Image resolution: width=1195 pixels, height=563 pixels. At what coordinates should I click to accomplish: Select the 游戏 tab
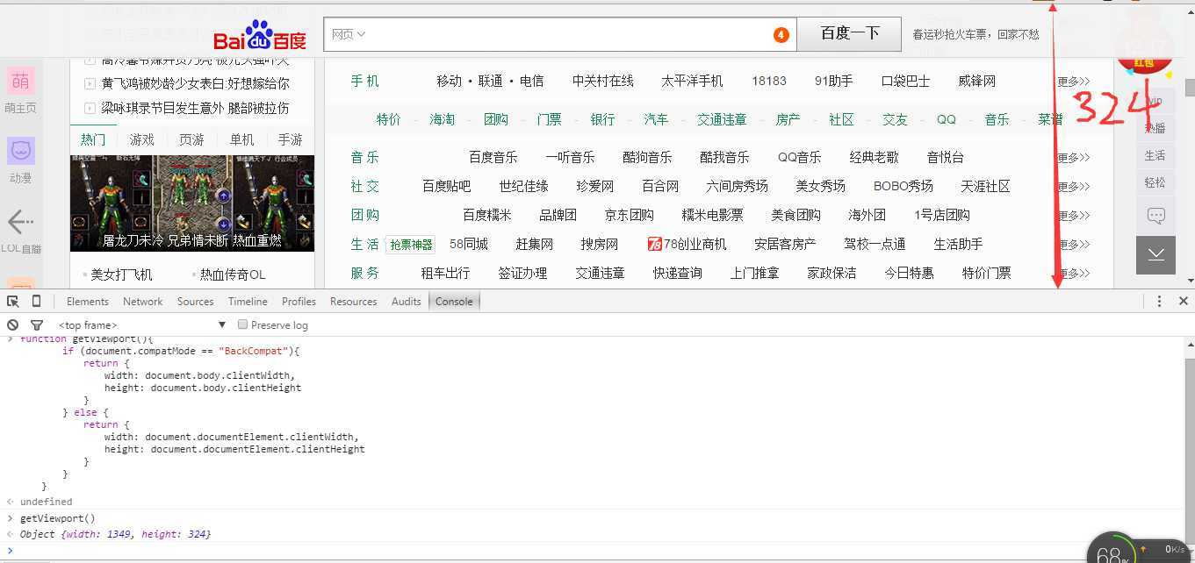(x=142, y=139)
